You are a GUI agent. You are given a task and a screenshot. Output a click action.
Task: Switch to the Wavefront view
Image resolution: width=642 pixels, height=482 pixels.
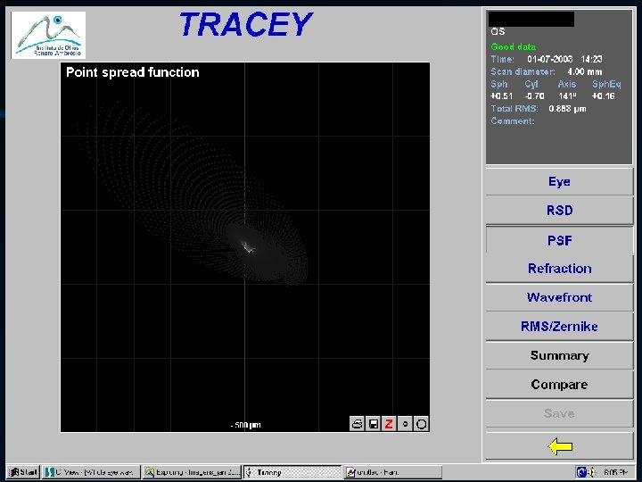(x=559, y=297)
